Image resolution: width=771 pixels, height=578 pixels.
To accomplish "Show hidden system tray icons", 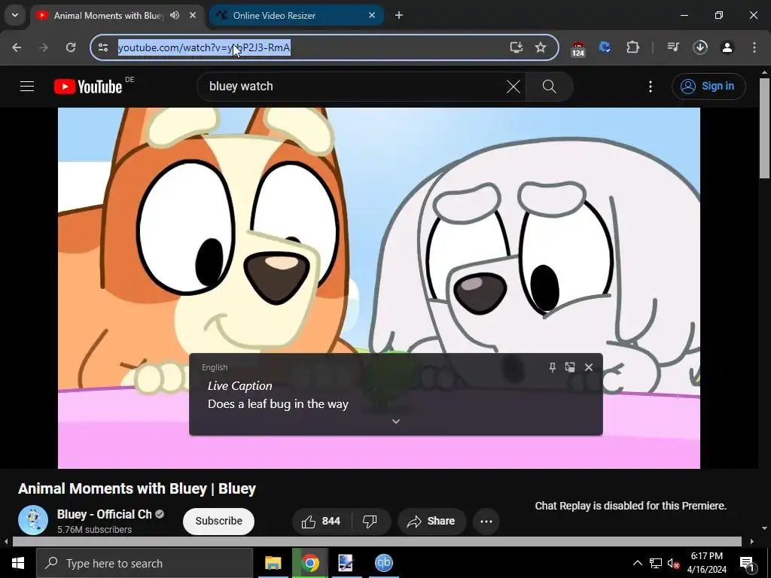I will click(x=637, y=563).
